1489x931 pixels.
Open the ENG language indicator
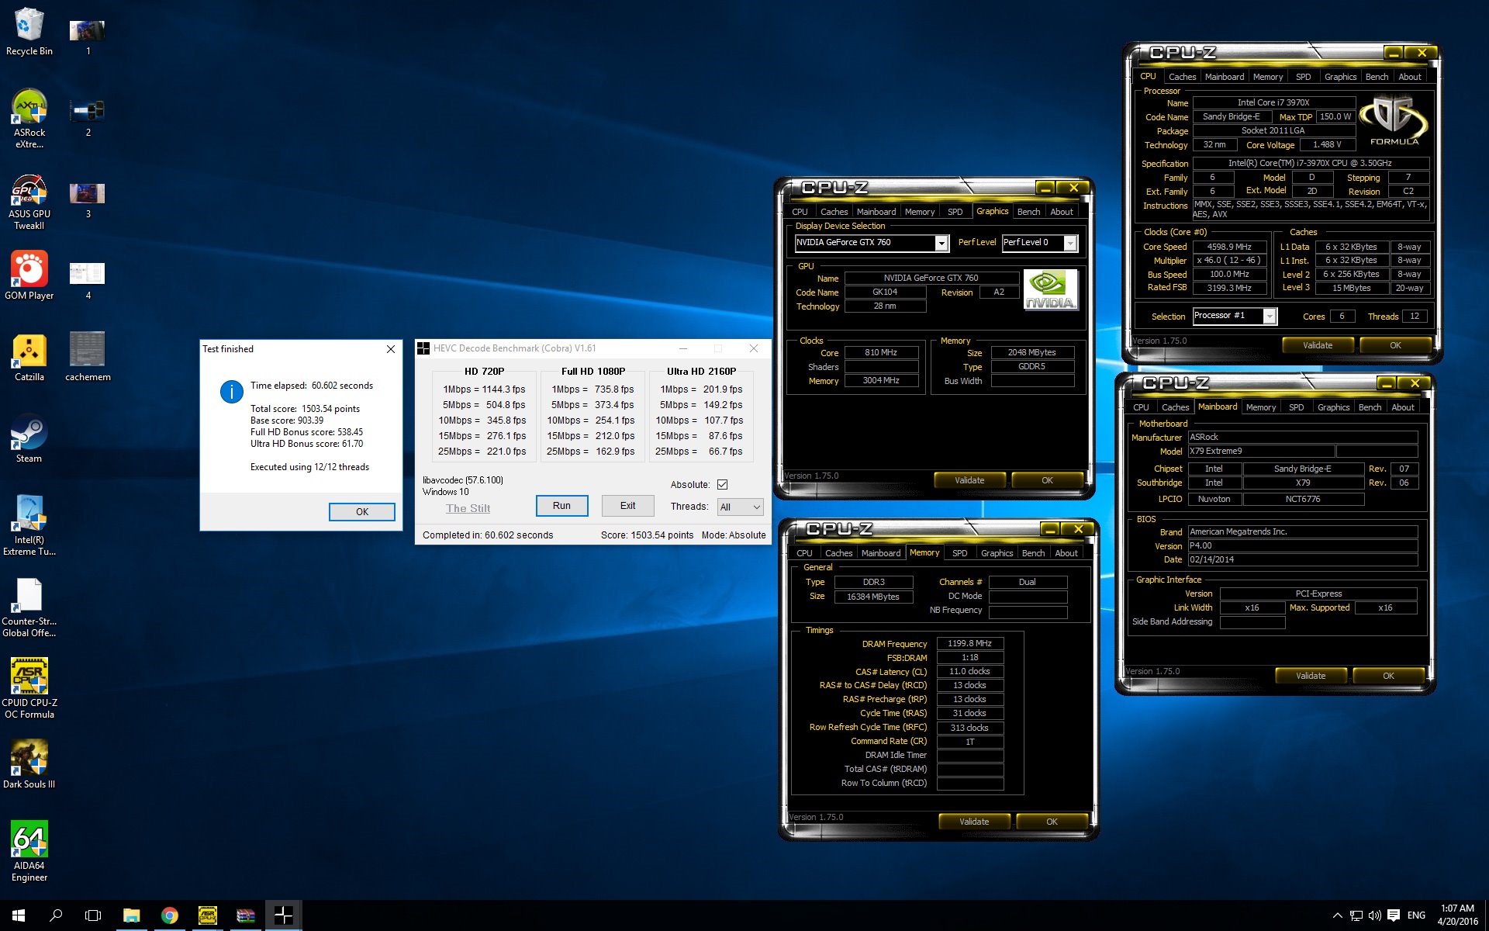1416,915
